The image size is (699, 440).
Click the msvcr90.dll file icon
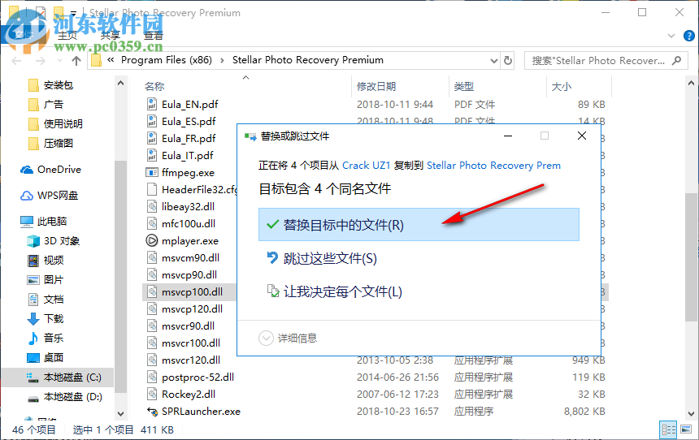(x=152, y=326)
